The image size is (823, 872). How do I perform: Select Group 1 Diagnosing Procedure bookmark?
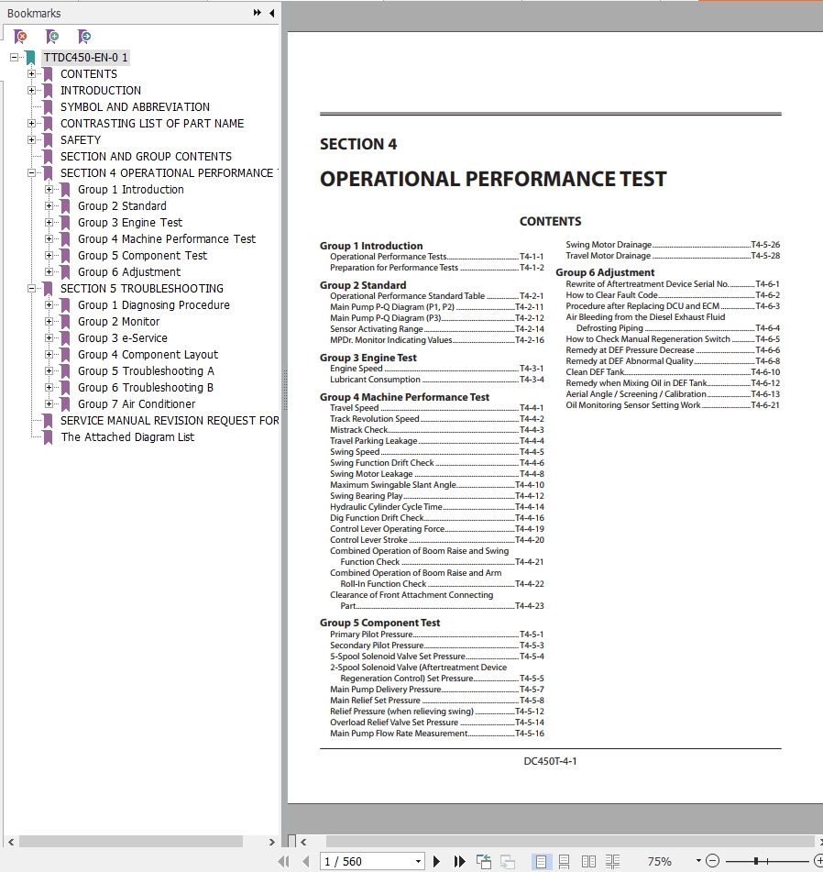click(154, 304)
